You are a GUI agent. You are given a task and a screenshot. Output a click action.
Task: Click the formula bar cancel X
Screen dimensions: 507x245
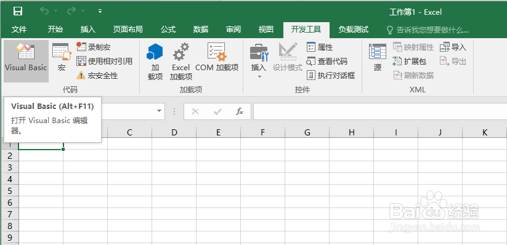coord(195,111)
